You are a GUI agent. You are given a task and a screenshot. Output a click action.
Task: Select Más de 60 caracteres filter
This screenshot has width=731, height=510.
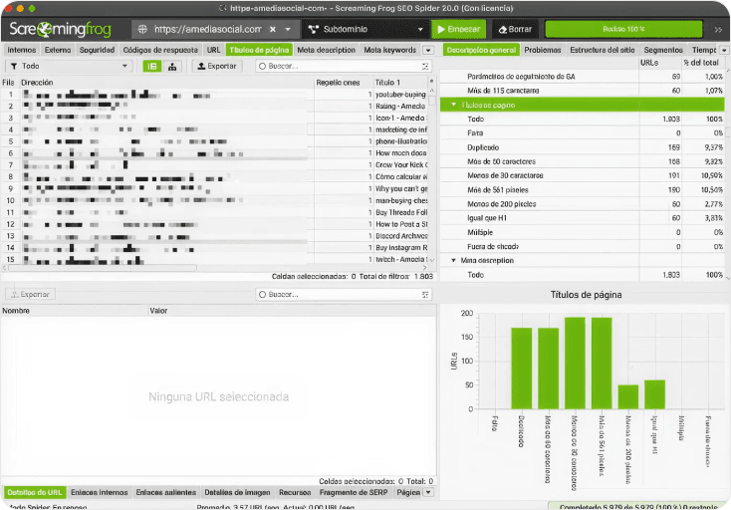pyautogui.click(x=583, y=161)
